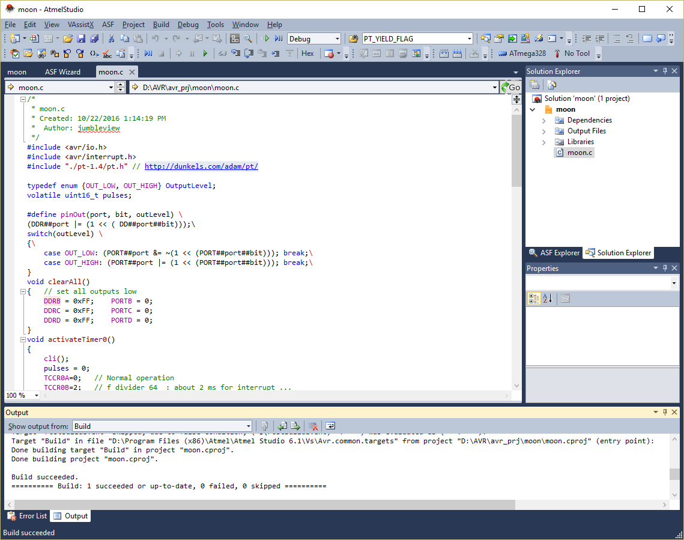This screenshot has width=684, height=540.
Task: Click the Clear All output icon
Action: [313, 426]
